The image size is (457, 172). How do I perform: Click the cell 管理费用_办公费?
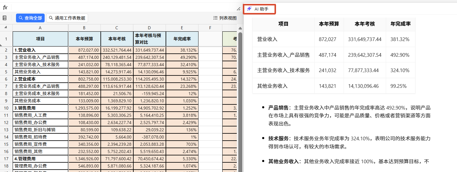40,166
